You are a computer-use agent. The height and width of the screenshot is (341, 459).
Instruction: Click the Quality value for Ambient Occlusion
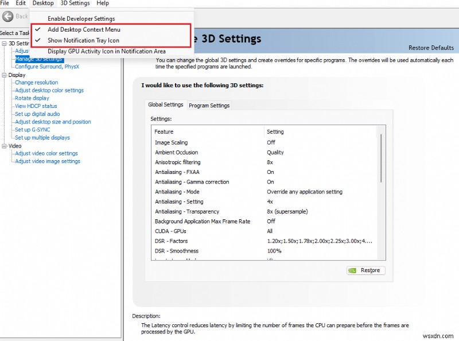click(275, 152)
